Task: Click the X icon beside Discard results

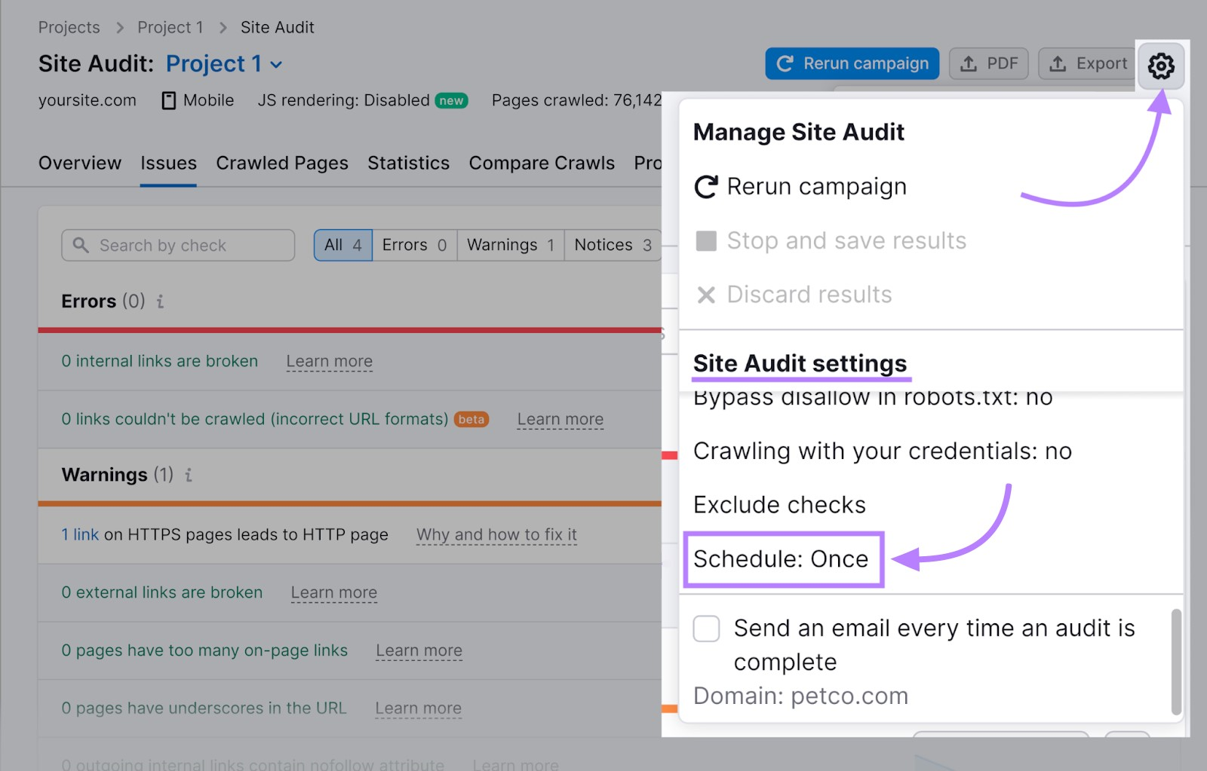Action: 705,295
